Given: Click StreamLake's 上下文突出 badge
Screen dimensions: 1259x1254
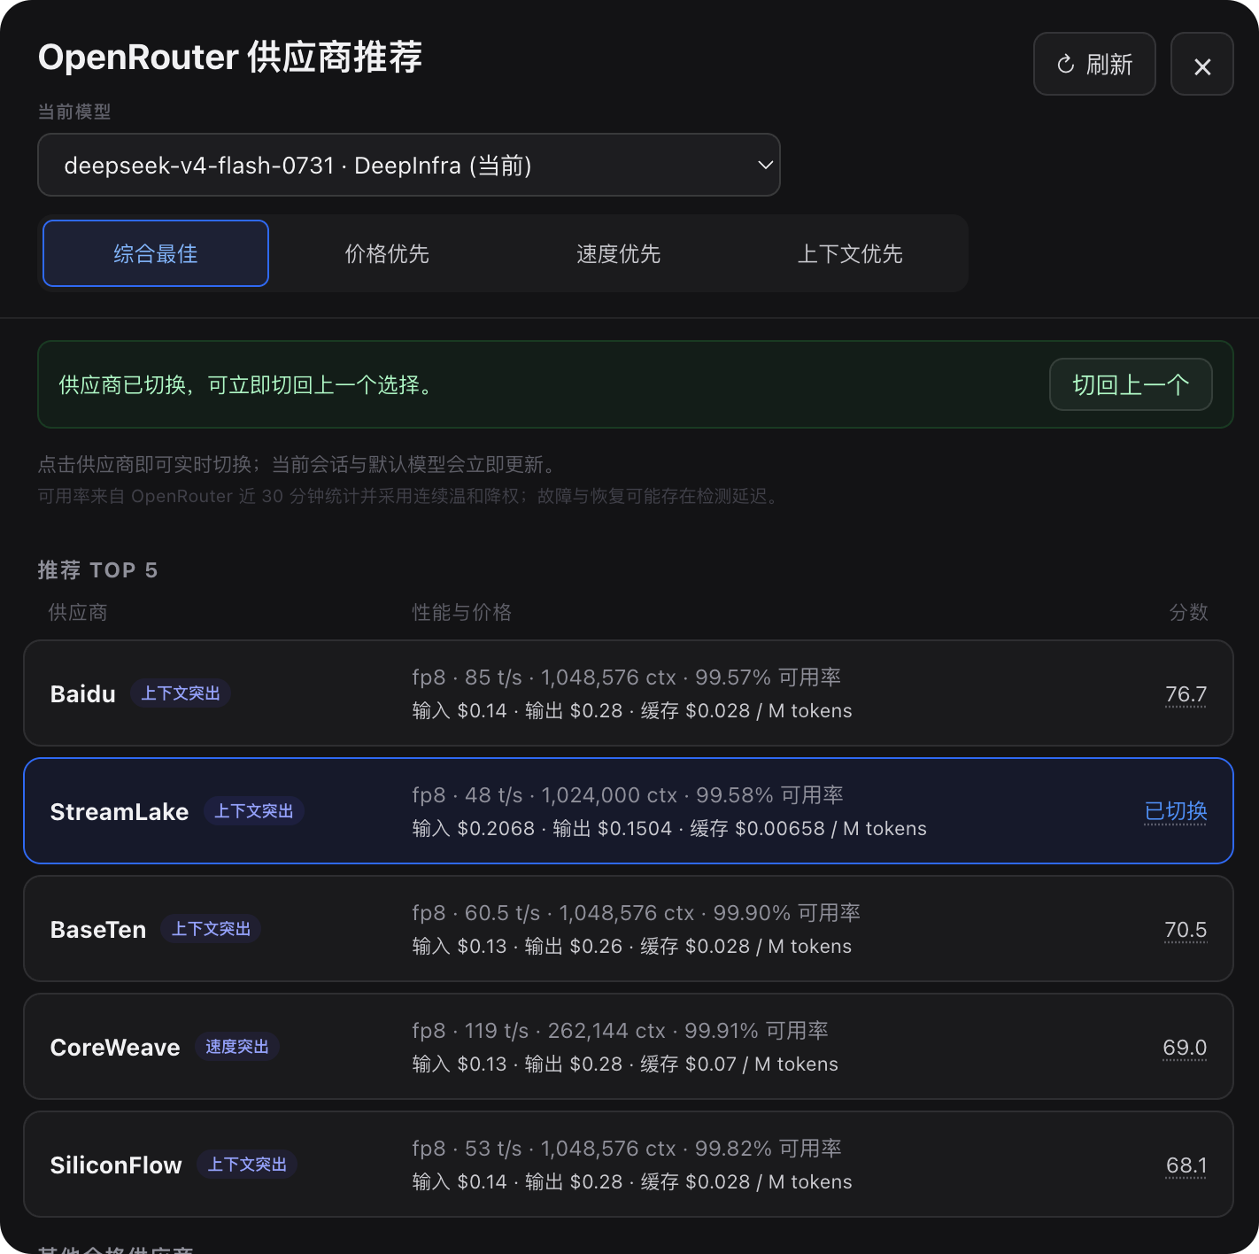Looking at the screenshot, I should point(254,811).
